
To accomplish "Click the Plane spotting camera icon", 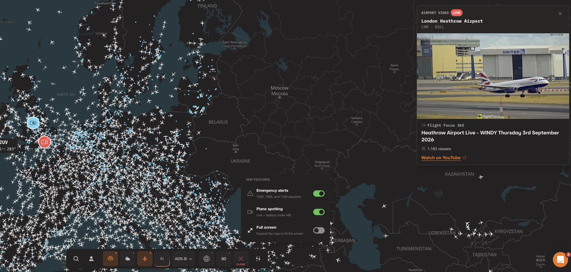I will [x=250, y=212].
